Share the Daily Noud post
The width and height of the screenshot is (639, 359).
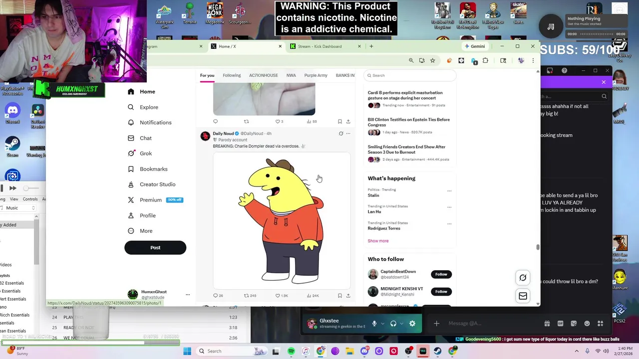point(348,296)
